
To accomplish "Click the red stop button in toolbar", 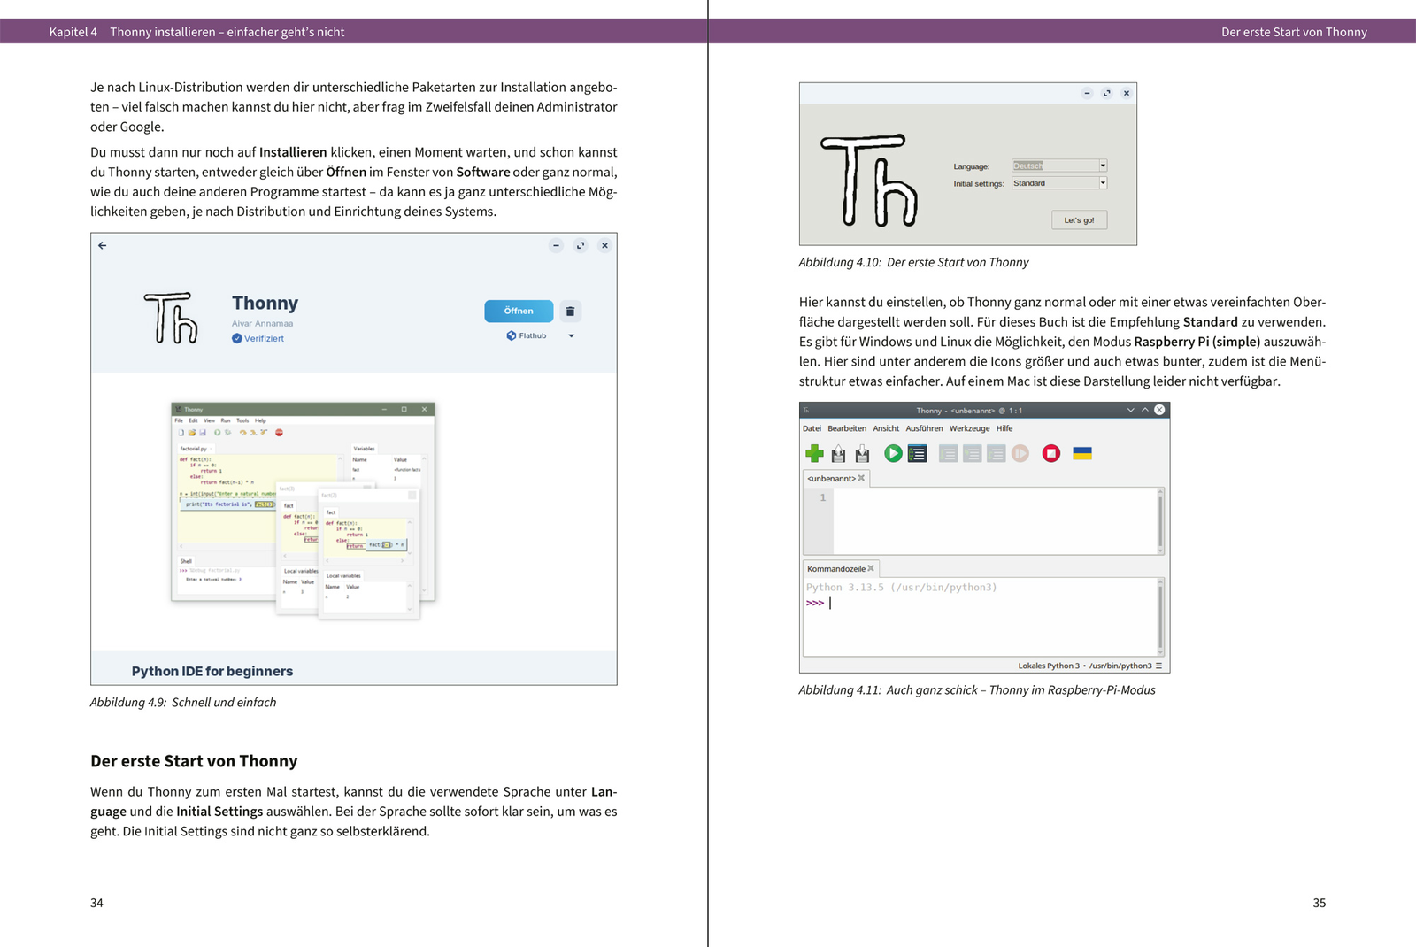I will point(1050,453).
